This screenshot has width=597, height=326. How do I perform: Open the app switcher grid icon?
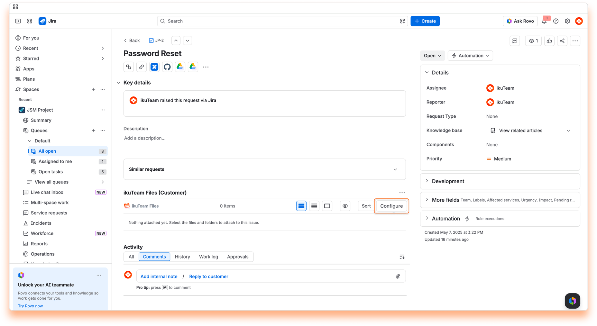coord(30,21)
